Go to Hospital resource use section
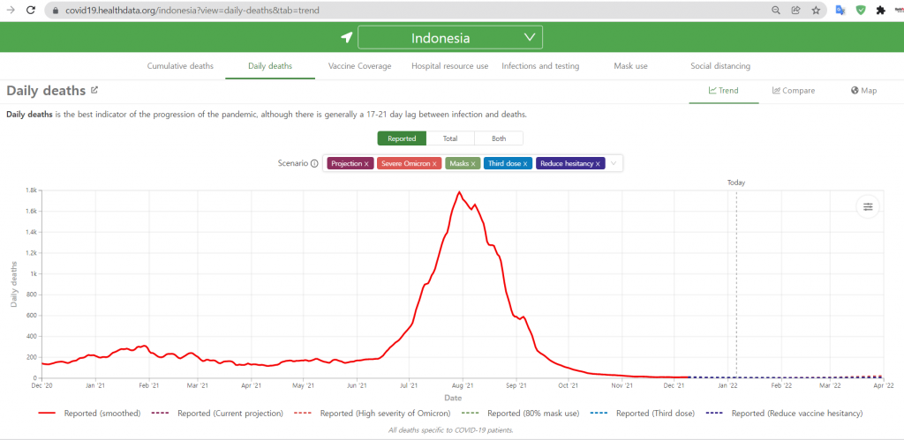The width and height of the screenshot is (904, 440). pos(449,66)
